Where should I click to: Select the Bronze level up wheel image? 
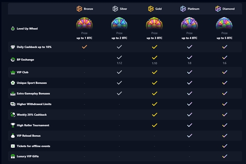(84, 23)
